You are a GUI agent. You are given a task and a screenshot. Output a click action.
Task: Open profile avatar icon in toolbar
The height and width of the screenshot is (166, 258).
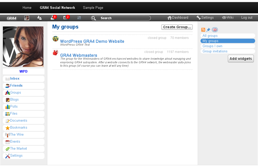click(27, 18)
